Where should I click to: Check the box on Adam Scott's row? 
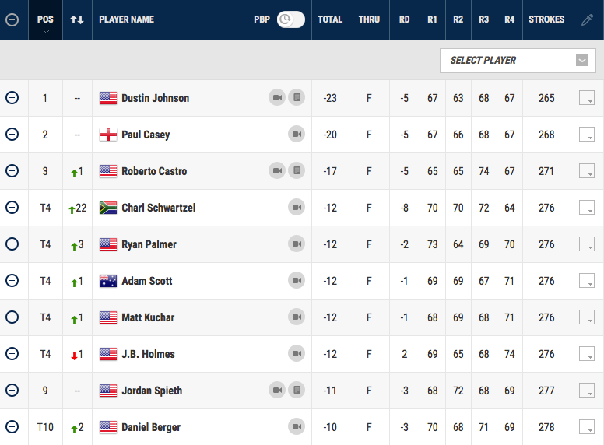coord(587,281)
